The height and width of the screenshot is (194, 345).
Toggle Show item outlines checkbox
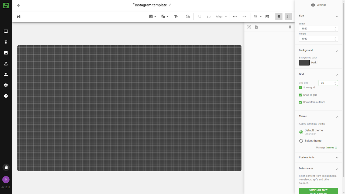coord(301,102)
